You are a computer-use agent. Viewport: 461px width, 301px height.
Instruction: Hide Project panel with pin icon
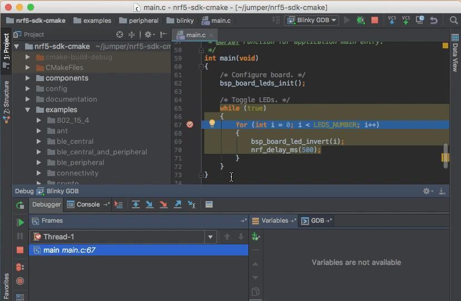tap(163, 34)
